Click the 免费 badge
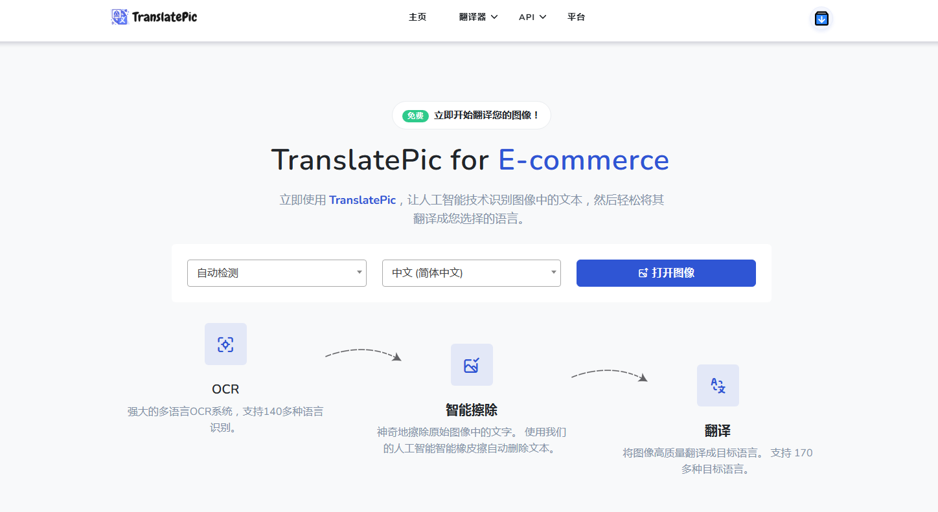 (415, 116)
